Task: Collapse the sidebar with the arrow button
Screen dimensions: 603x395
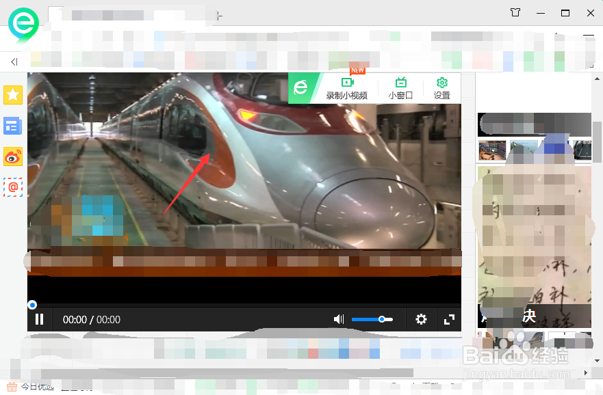Action: (14, 62)
